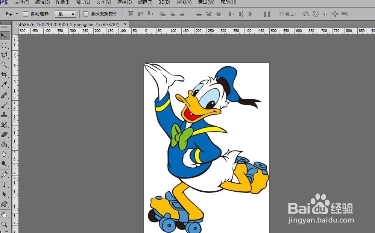Open 滤镜(T) menu
The width and height of the screenshot is (375, 233).
145,2
